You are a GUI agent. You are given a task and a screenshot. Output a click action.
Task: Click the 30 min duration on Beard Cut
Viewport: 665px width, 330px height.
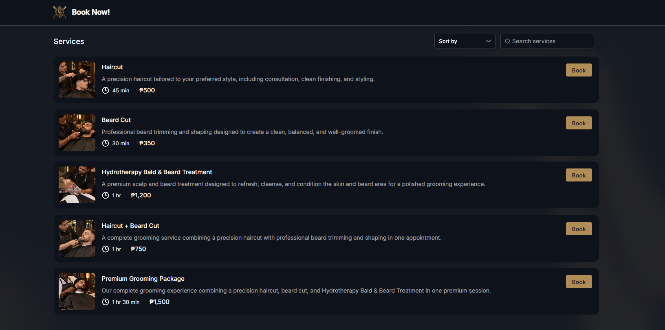(x=121, y=143)
